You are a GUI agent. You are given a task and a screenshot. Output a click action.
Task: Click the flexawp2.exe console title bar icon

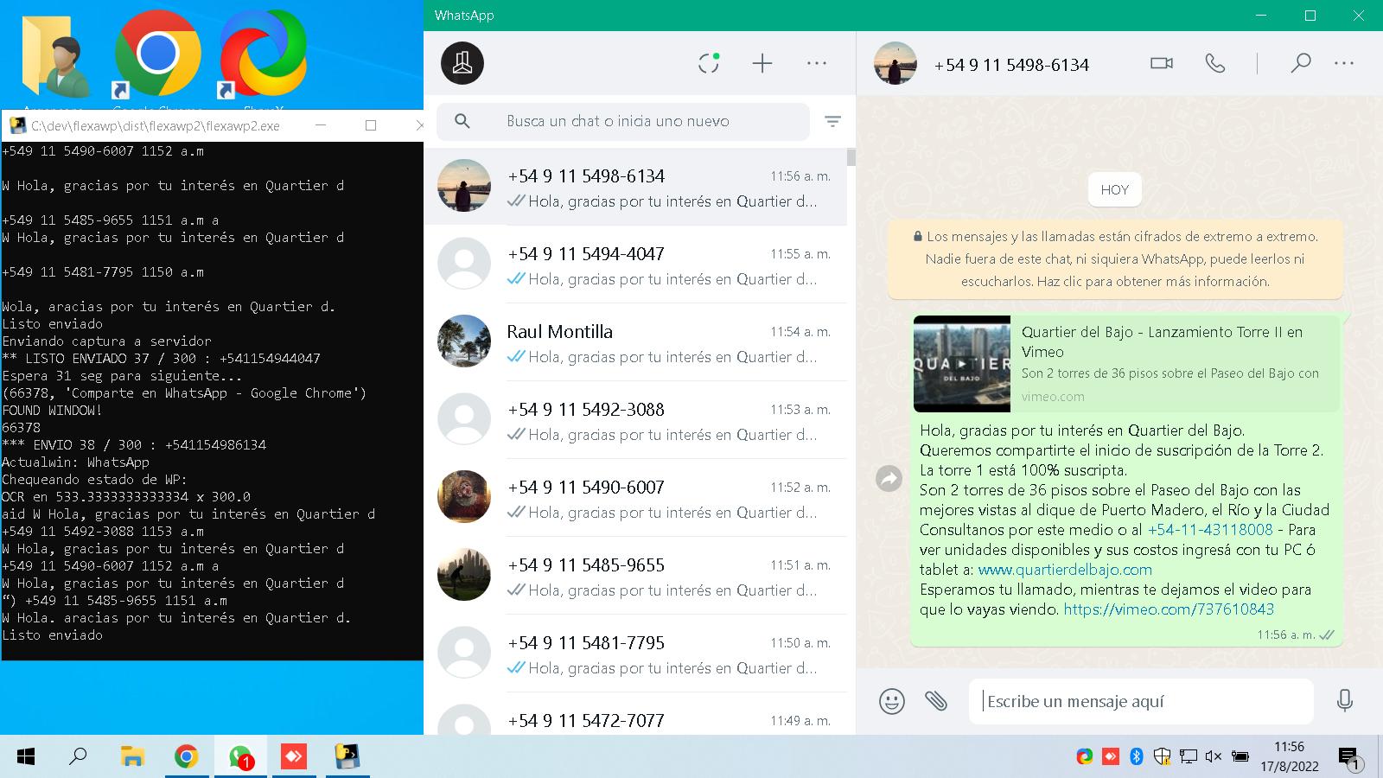click(x=16, y=125)
